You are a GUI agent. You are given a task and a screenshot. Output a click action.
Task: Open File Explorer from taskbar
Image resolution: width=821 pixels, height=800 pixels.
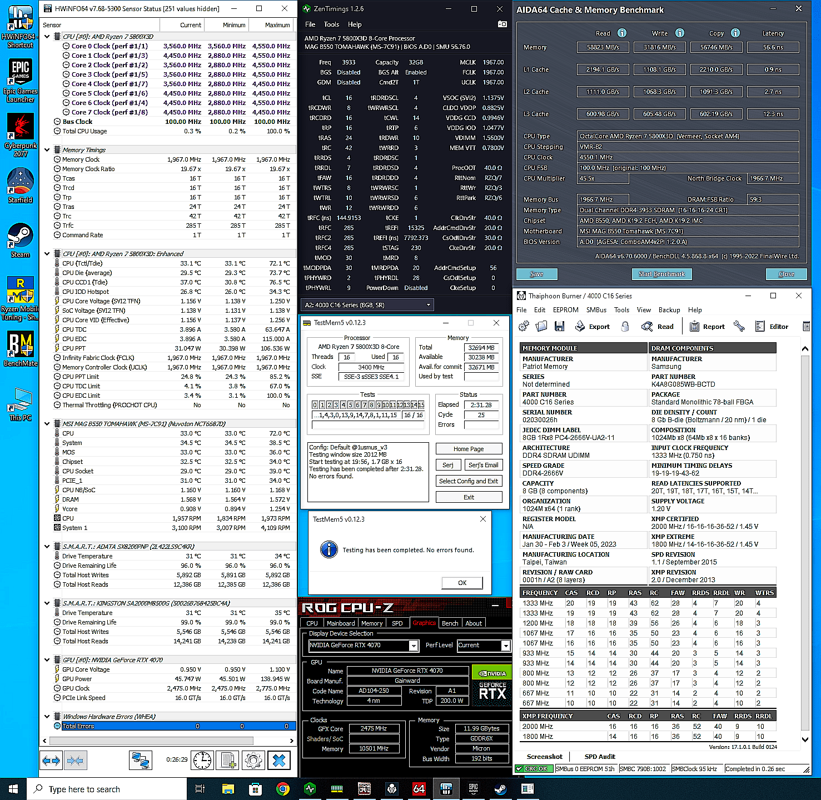[x=228, y=789]
